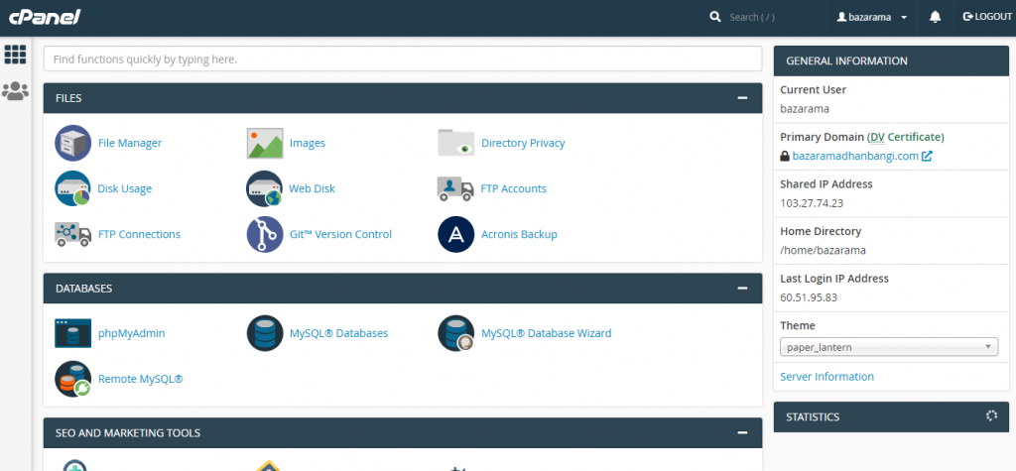Open the FTP Connections link
1016x471 pixels.
[139, 235]
